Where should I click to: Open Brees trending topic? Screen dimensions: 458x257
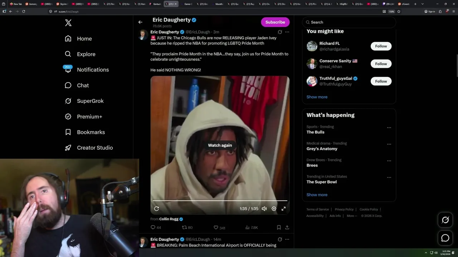tap(312, 165)
